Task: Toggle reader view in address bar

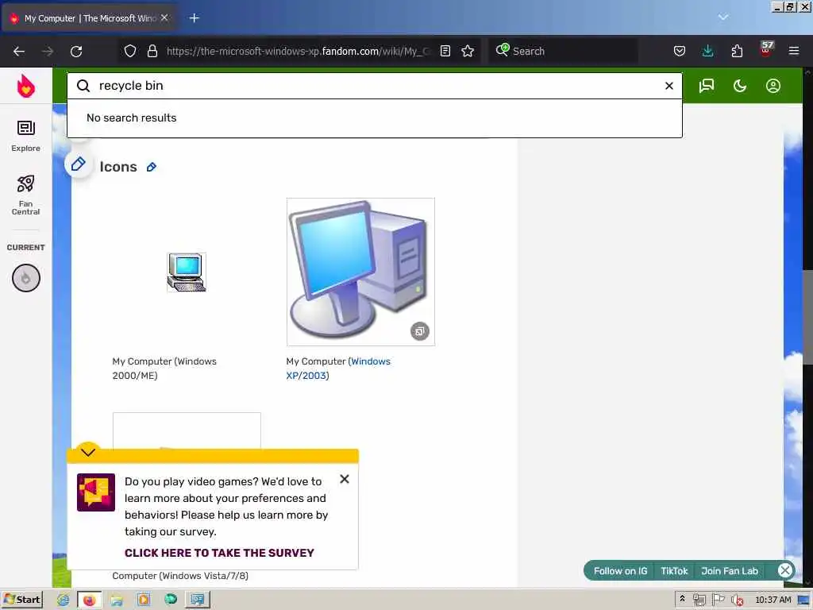Action: tap(445, 51)
